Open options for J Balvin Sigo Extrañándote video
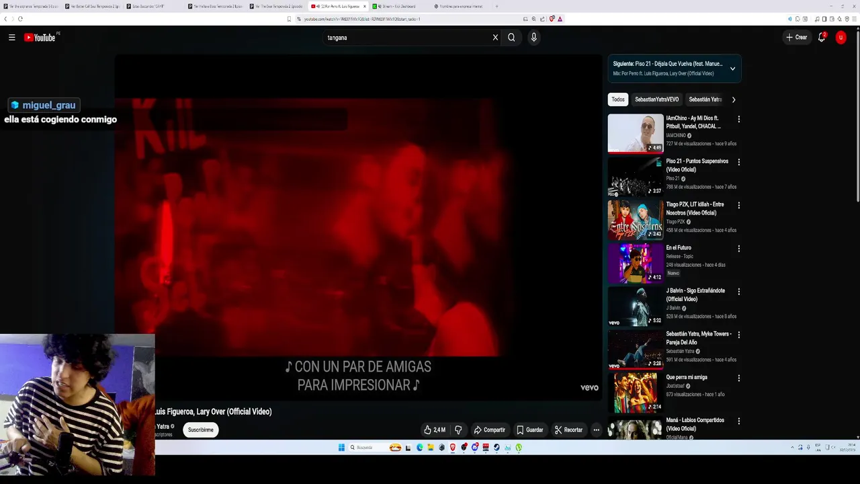 (738, 292)
